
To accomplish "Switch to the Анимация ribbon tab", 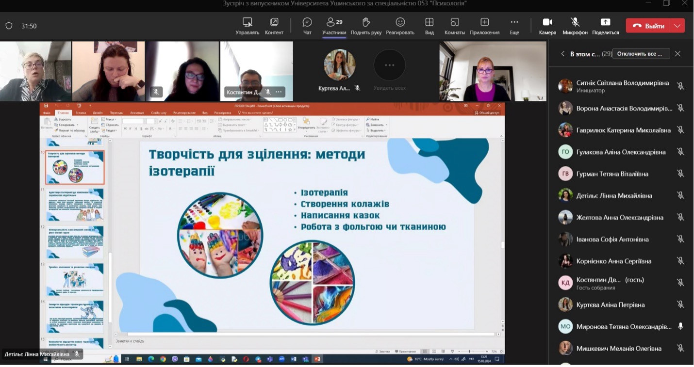I will 137,113.
